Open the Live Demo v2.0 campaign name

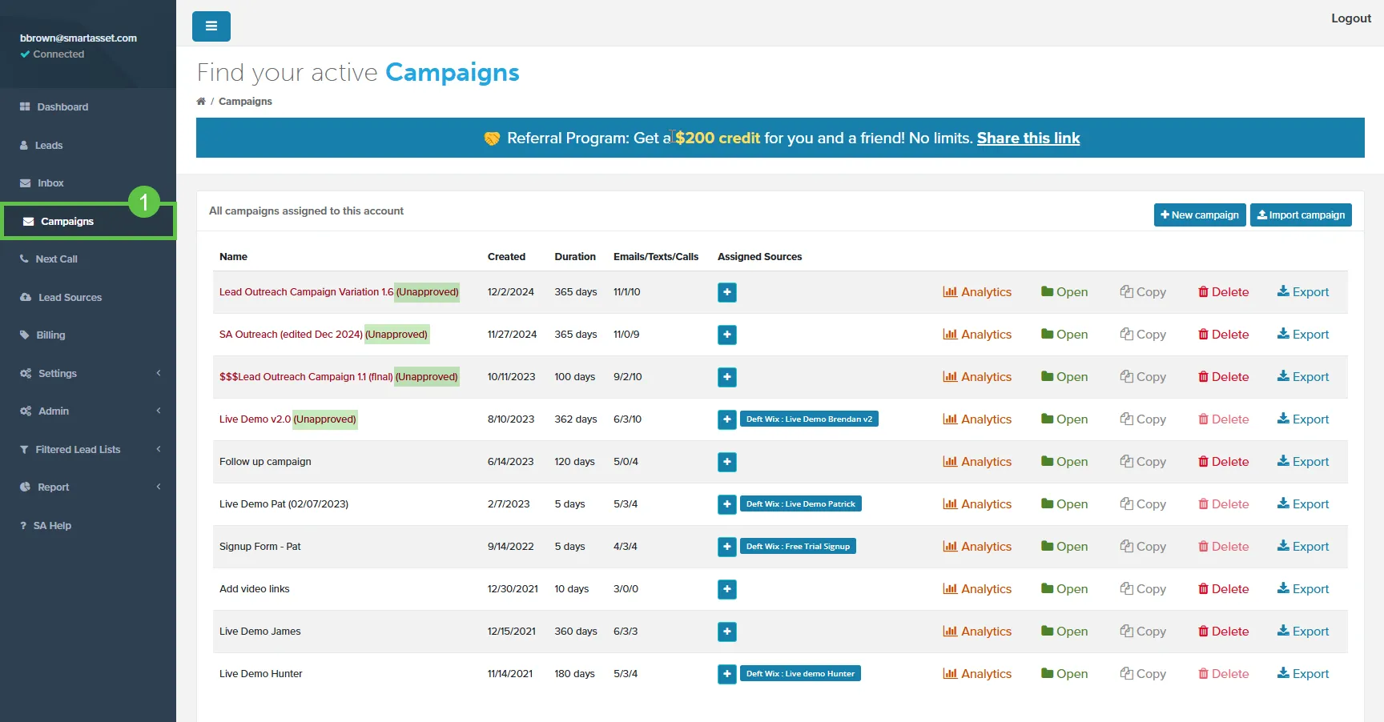255,419
